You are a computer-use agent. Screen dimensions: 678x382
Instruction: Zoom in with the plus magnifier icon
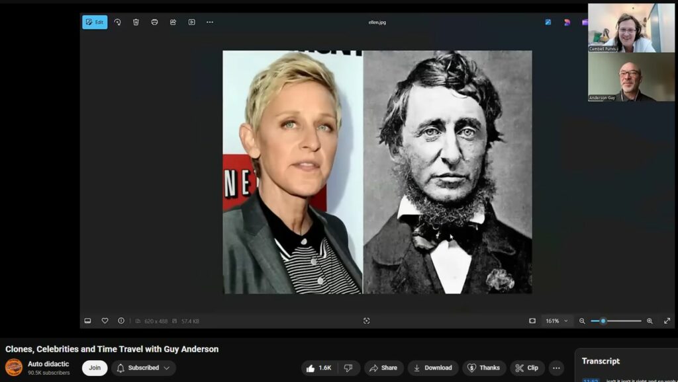tap(650, 321)
